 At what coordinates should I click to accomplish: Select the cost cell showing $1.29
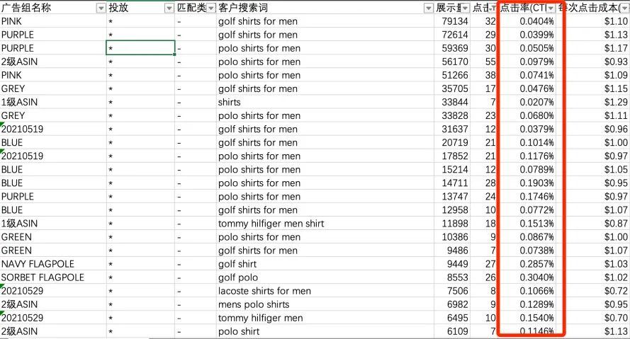click(x=598, y=102)
